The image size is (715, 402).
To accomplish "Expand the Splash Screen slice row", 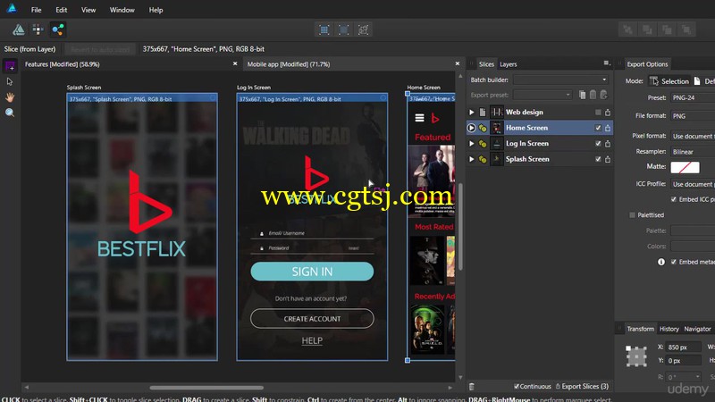I will (472, 159).
